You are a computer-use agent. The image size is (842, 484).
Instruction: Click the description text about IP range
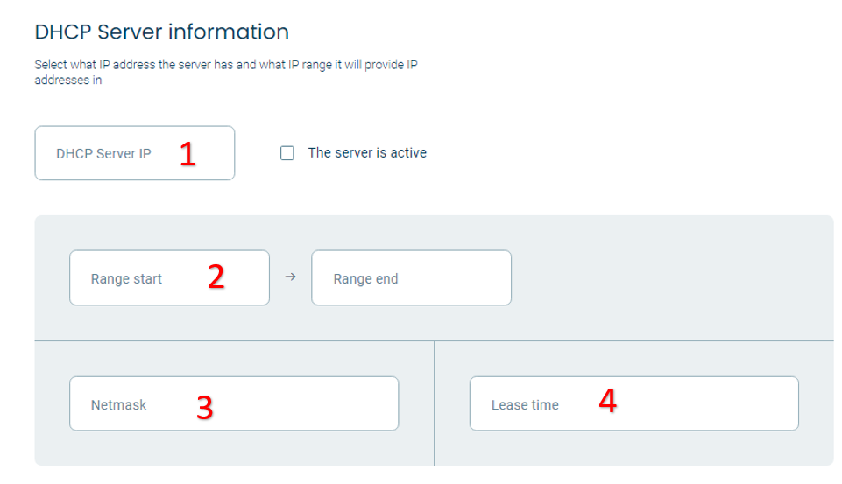[226, 72]
